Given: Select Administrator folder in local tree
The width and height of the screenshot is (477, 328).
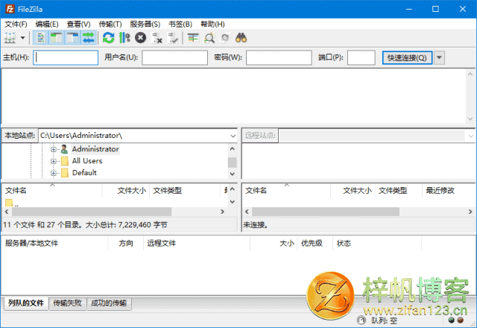Looking at the screenshot, I should pos(95,149).
